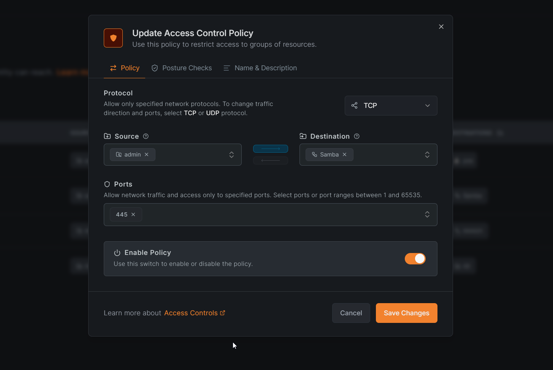Click the 445 port tag
The height and width of the screenshot is (370, 553).
click(126, 215)
